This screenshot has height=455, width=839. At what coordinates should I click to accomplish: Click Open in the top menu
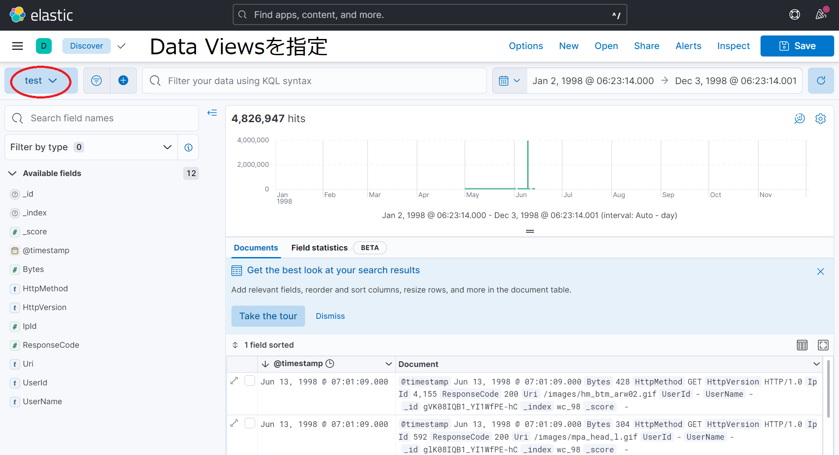click(x=606, y=46)
